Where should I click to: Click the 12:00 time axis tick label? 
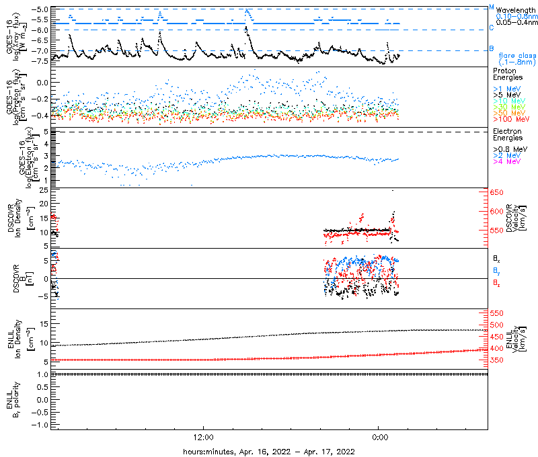204,438
